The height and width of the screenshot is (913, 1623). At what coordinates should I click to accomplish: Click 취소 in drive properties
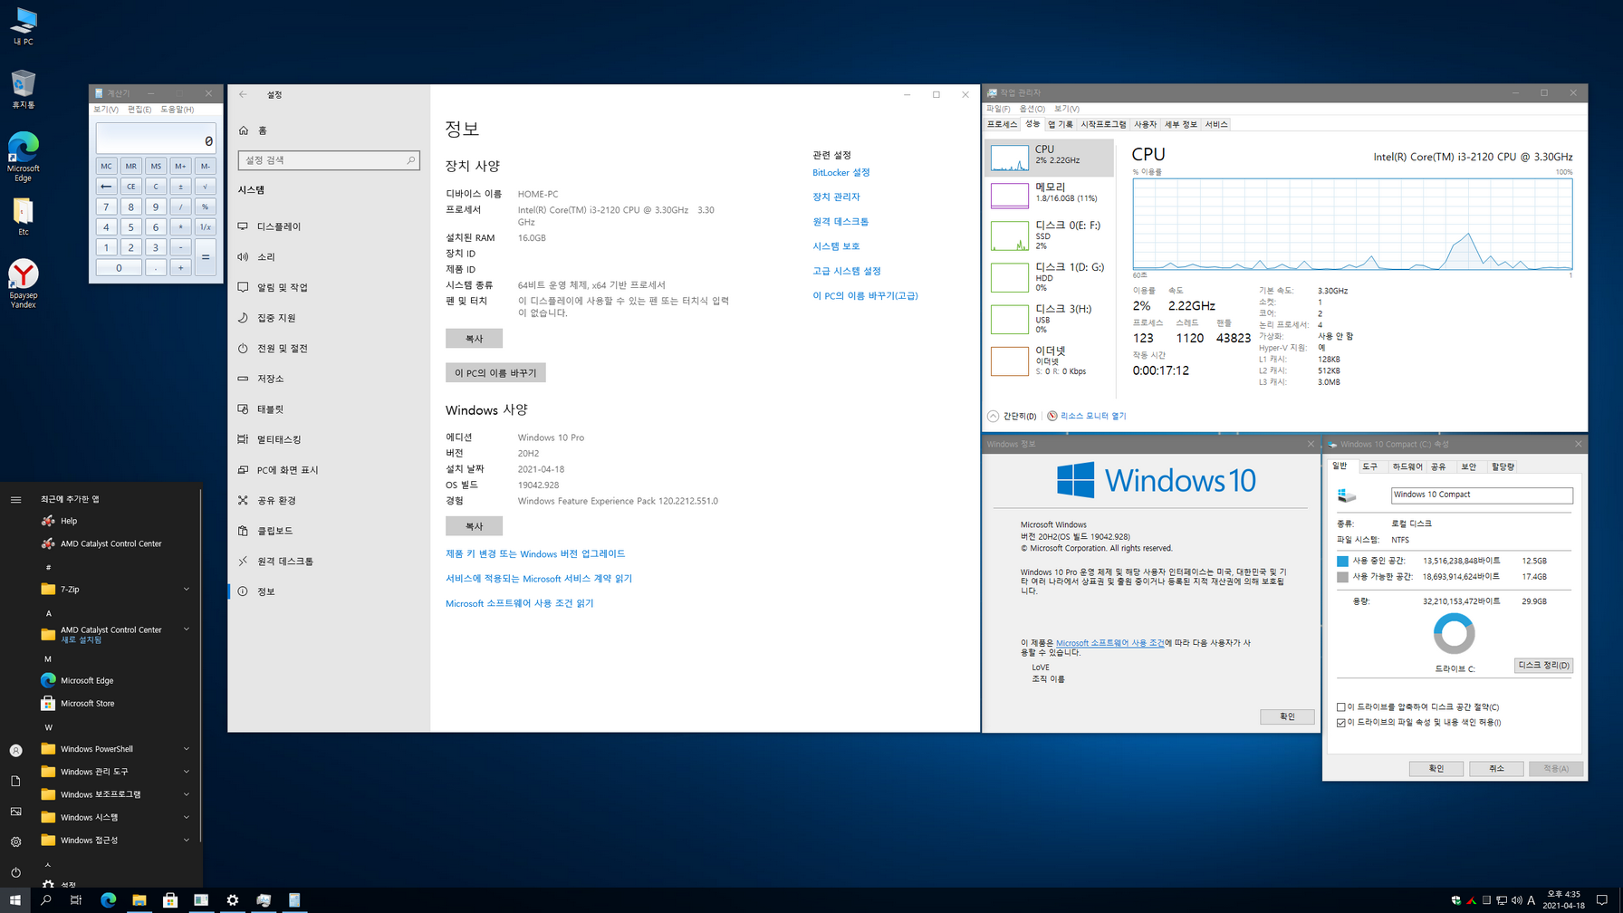pos(1496,768)
